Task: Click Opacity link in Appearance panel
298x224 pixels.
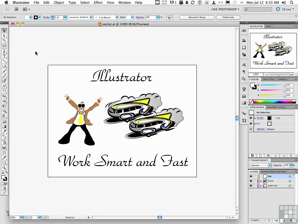Action: coord(261,129)
